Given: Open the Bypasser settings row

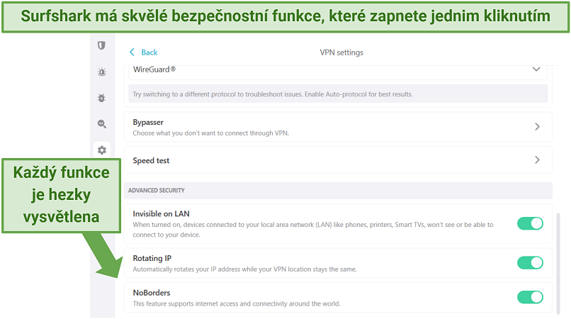Looking at the screenshot, I should click(x=338, y=127).
